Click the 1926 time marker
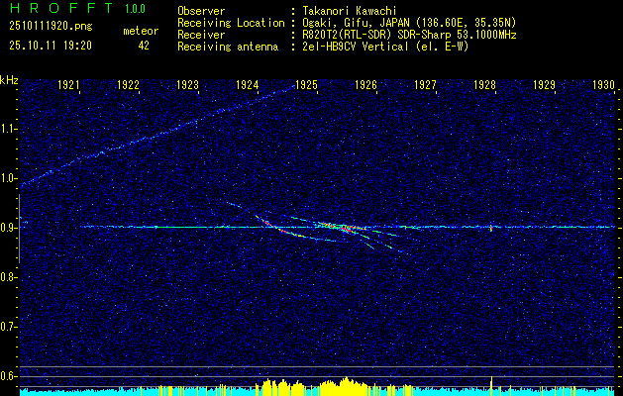This screenshot has width=623, height=396. 365,84
